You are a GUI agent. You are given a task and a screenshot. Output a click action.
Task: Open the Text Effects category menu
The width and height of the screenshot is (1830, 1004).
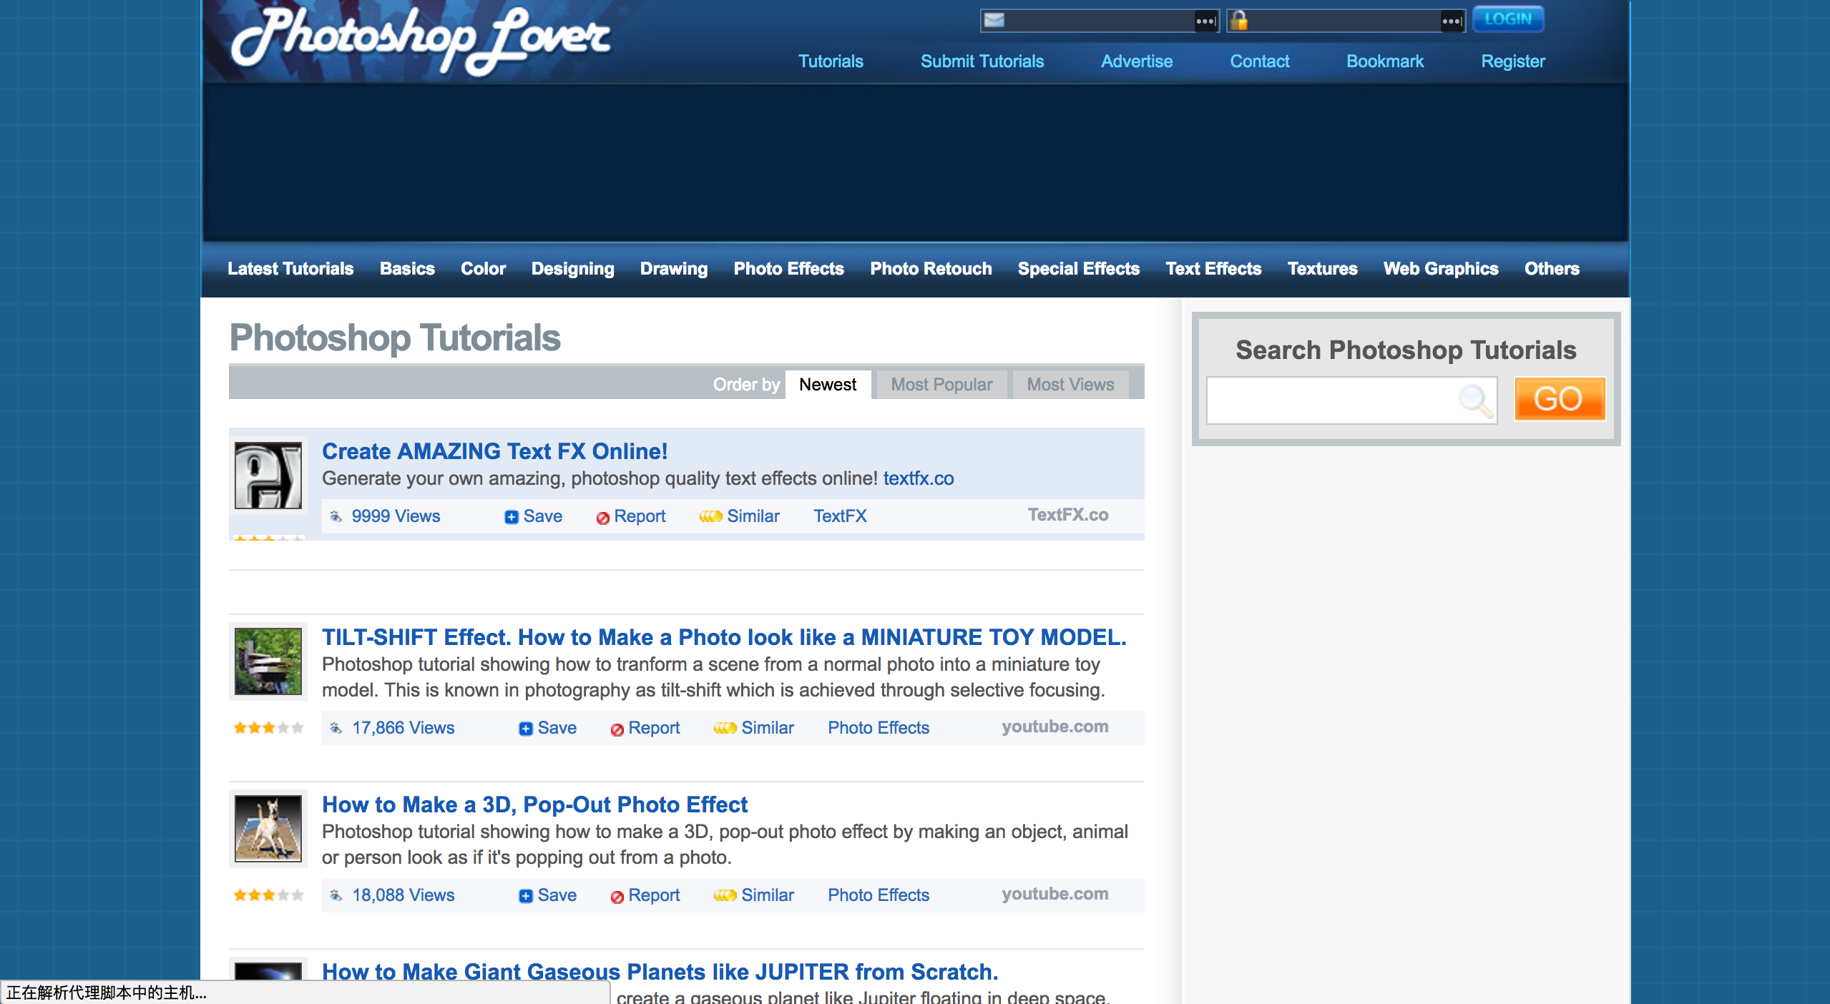point(1213,269)
